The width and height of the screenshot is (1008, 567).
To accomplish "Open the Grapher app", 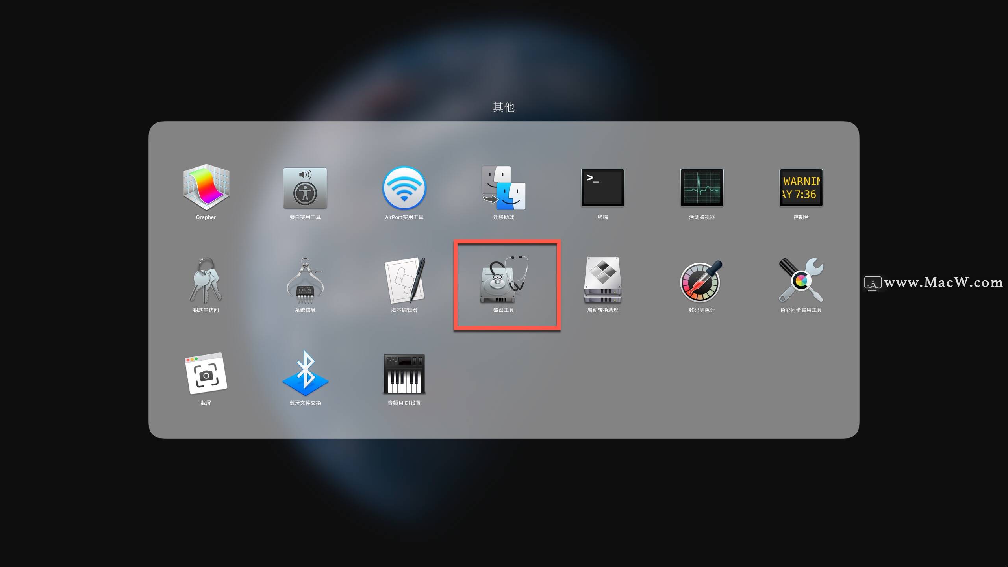I will pos(206,187).
